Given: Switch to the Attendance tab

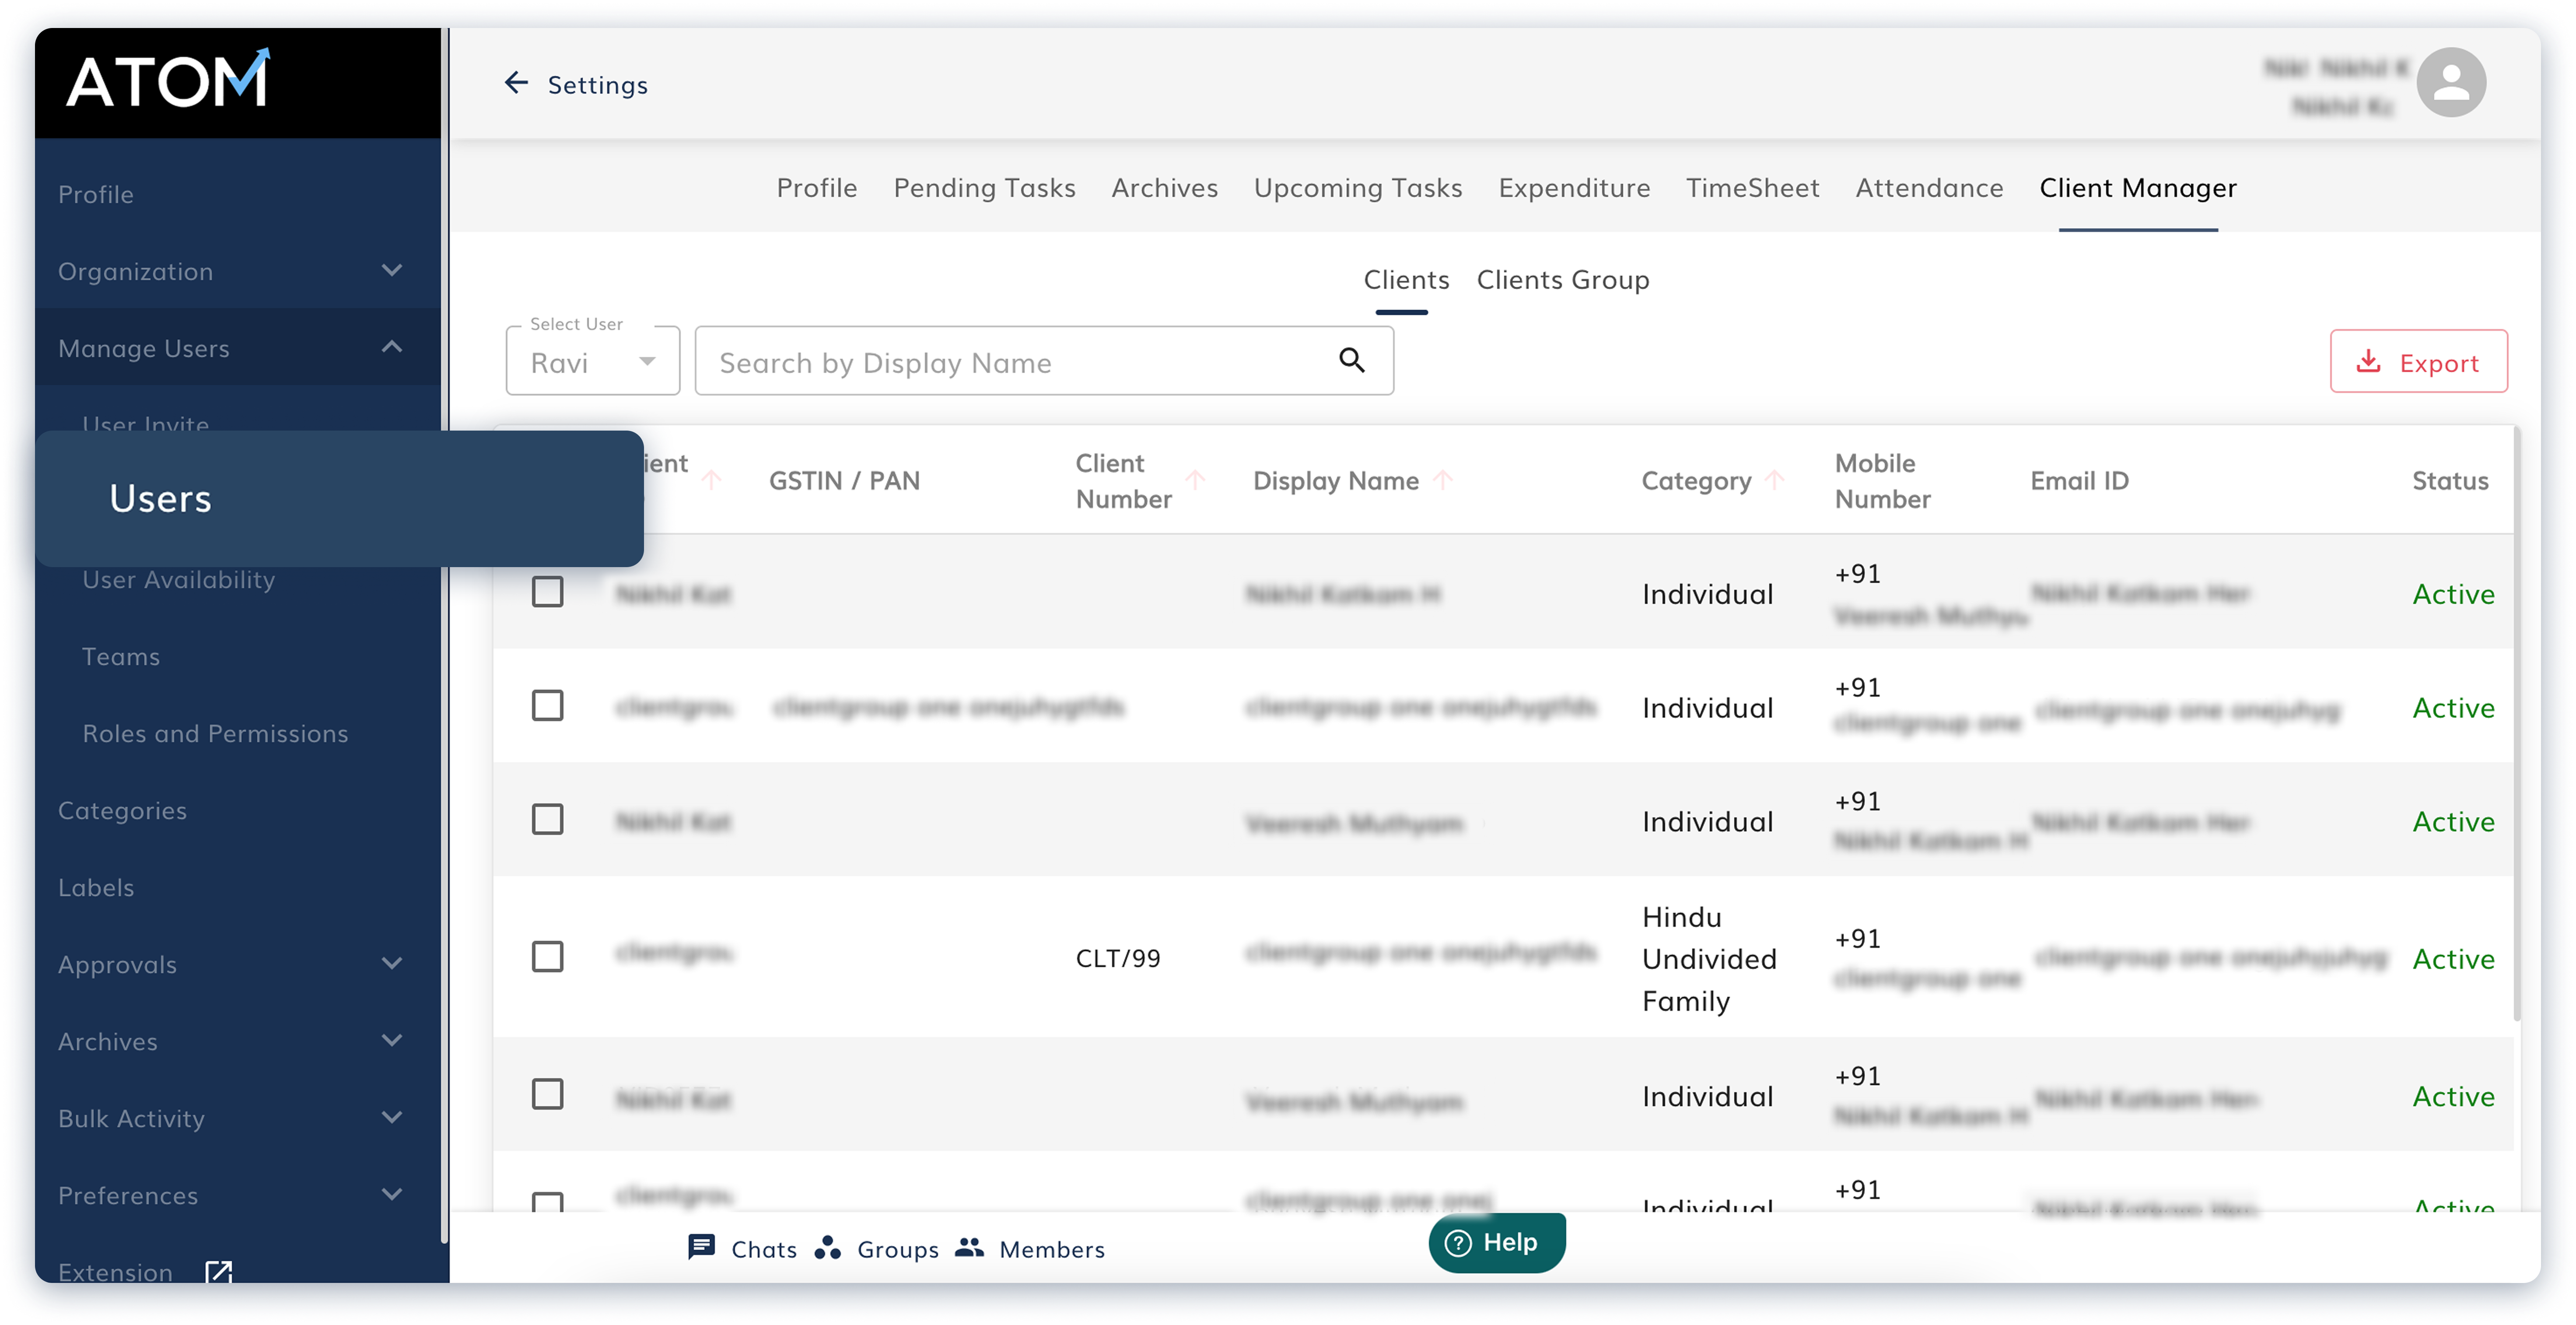Looking at the screenshot, I should [1929, 188].
